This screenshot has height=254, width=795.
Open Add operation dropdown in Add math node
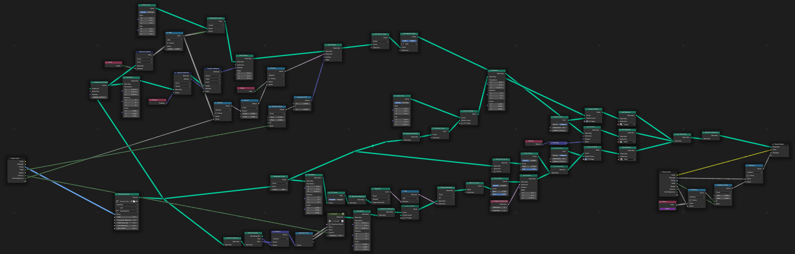pyautogui.click(x=175, y=40)
